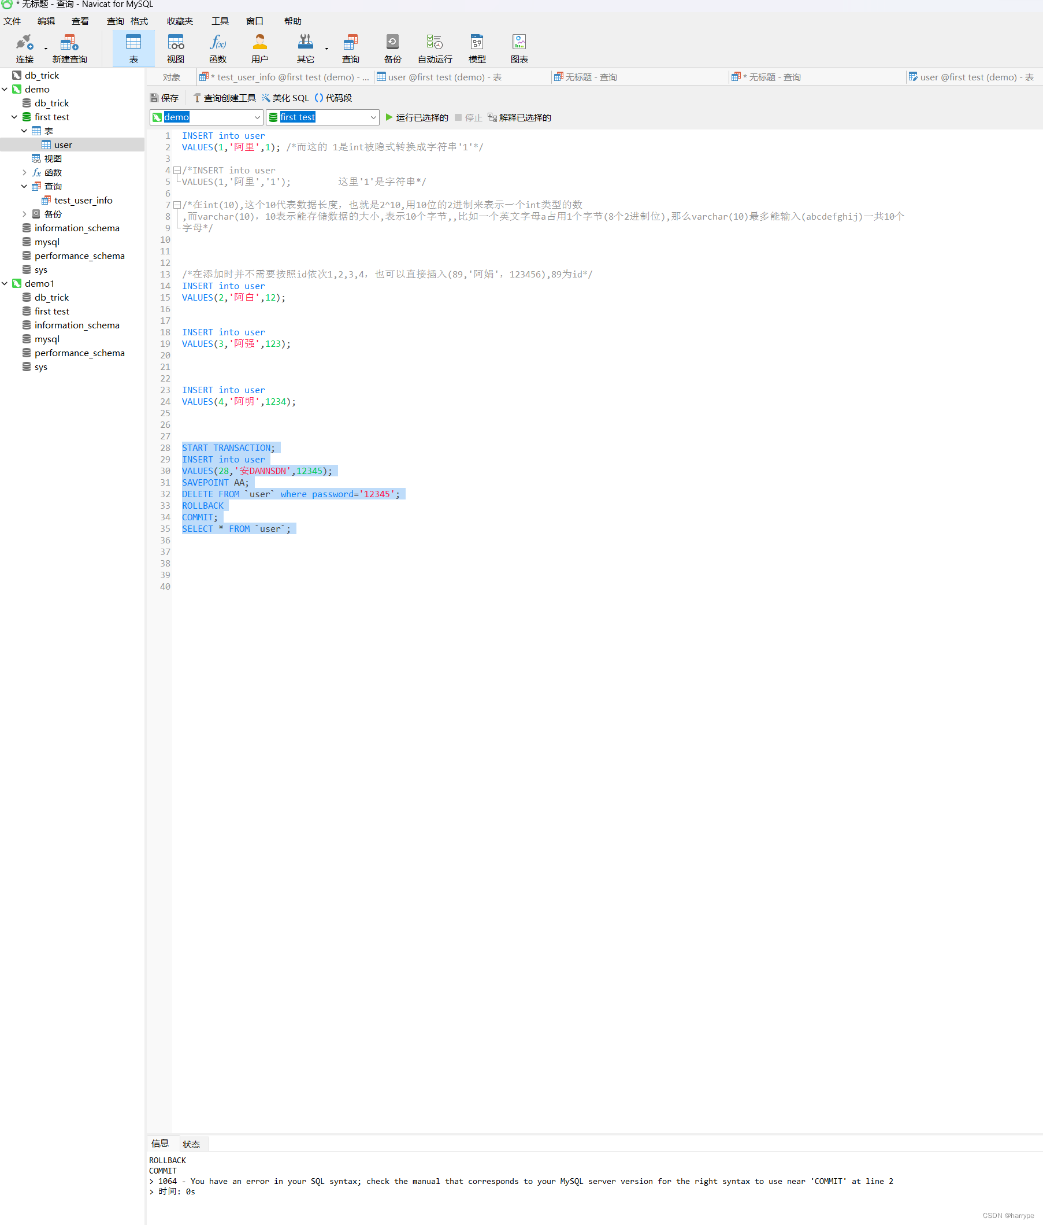Screen dimensions: 1043x1225
Task: Collapse the demo1 connection node
Action: (x=5, y=284)
